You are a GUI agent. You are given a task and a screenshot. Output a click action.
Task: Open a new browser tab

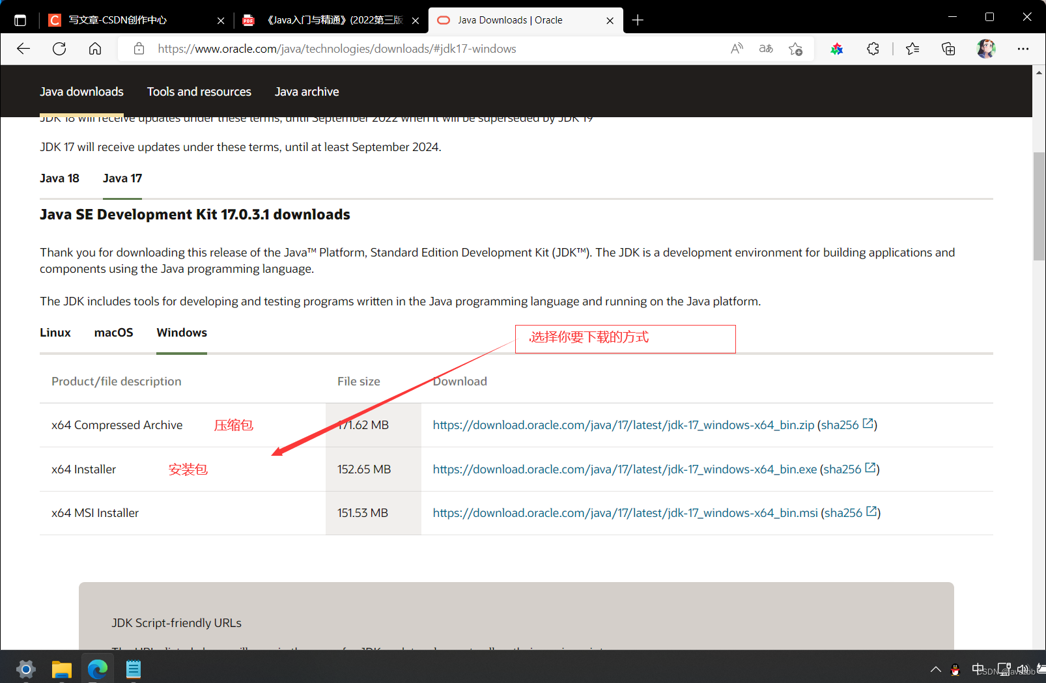tap(638, 20)
